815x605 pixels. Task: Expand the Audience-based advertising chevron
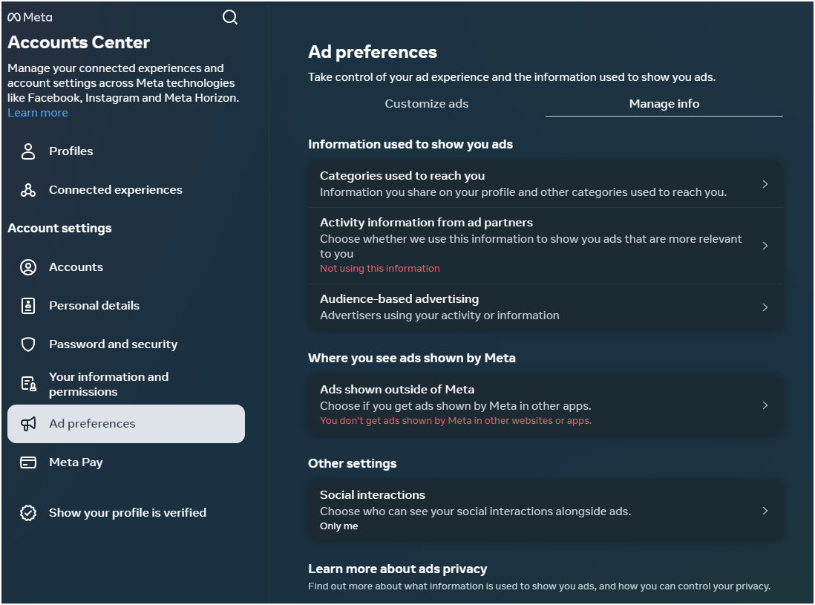point(765,307)
